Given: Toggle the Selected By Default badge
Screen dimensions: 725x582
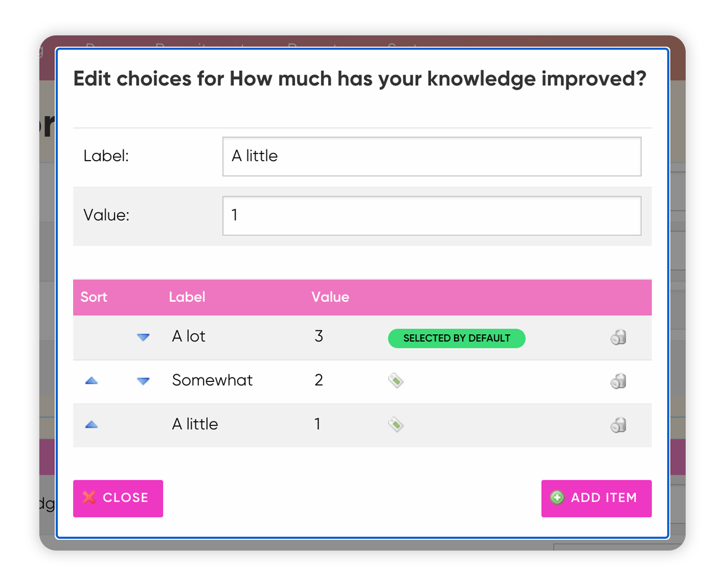Looking at the screenshot, I should pyautogui.click(x=456, y=338).
